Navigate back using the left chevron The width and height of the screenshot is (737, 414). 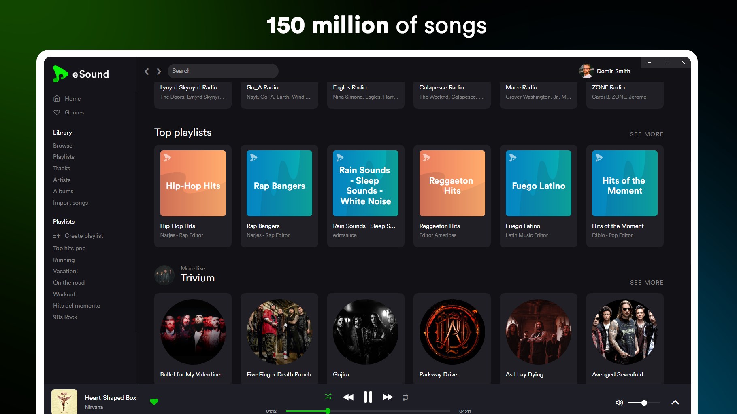(147, 71)
